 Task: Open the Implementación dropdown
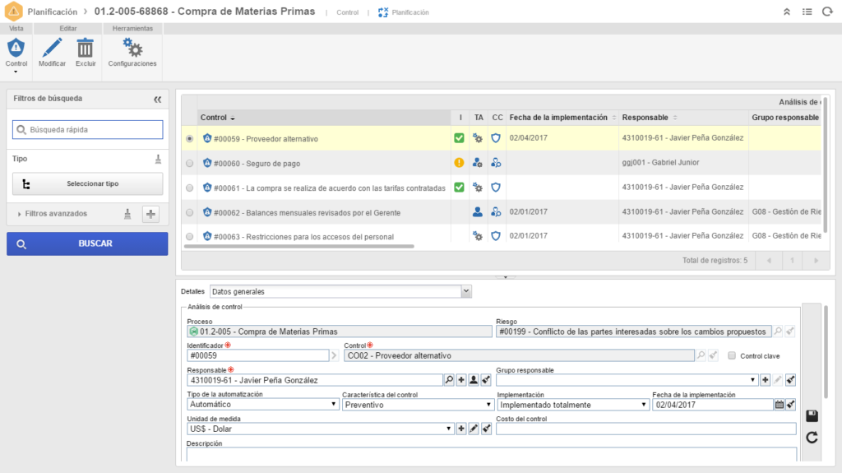coord(573,405)
